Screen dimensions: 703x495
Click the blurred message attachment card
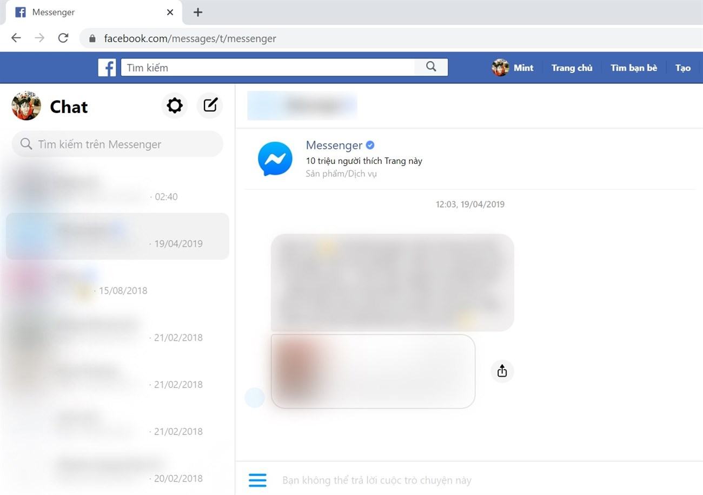tap(373, 371)
